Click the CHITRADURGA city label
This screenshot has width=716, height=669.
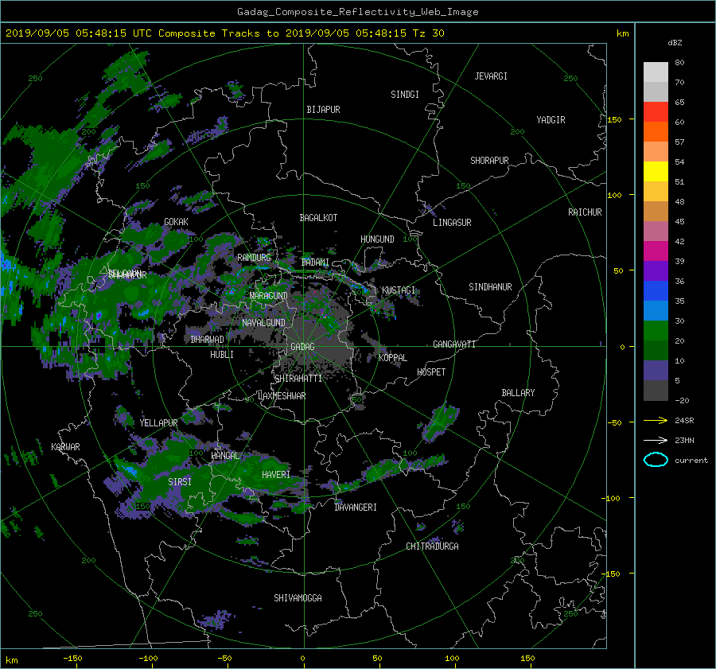(433, 546)
